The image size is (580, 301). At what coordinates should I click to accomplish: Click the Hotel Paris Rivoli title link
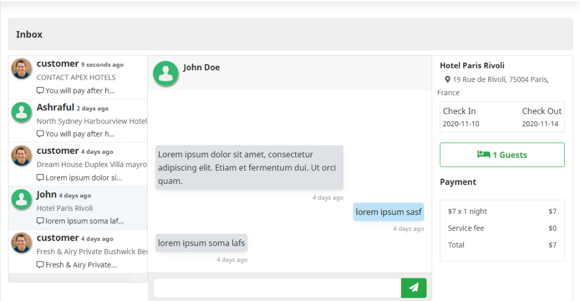click(472, 66)
